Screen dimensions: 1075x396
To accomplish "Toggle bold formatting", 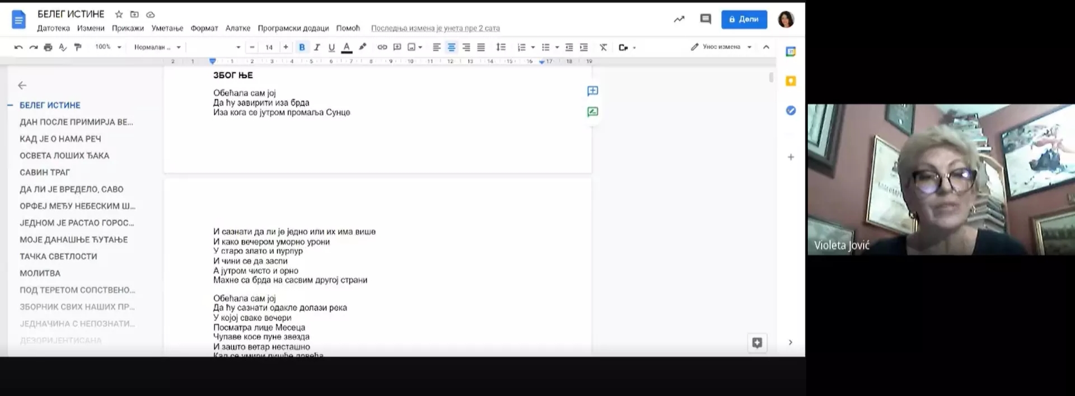I will coord(302,48).
